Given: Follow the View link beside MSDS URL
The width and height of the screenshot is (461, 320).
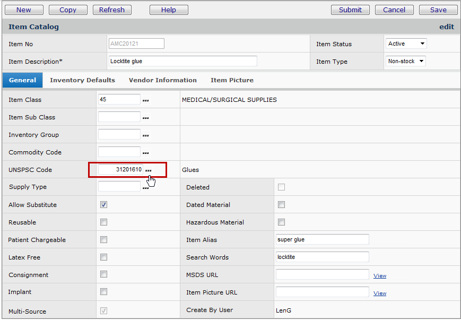Looking at the screenshot, I should point(380,276).
